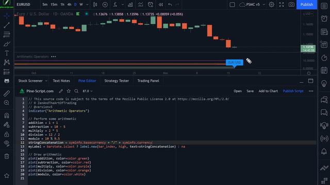The image size is (330, 185).
Task: Toggle favorite star for Pine-Script.com script
Action: [69, 91]
